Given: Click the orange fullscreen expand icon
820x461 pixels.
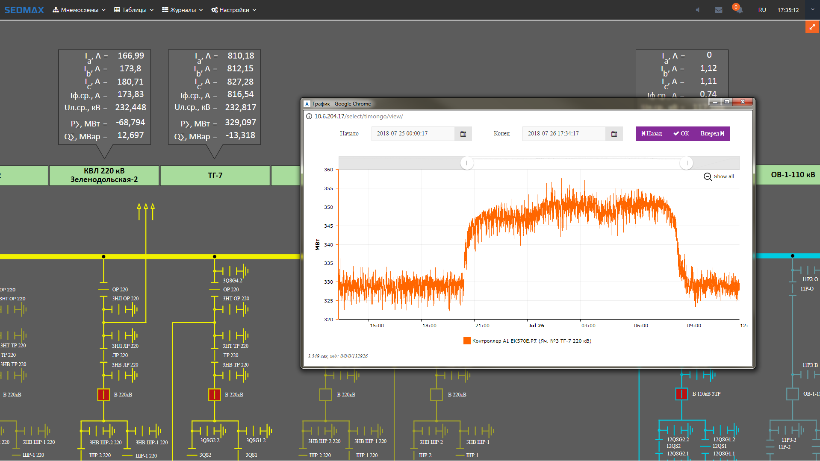Looking at the screenshot, I should 812,27.
